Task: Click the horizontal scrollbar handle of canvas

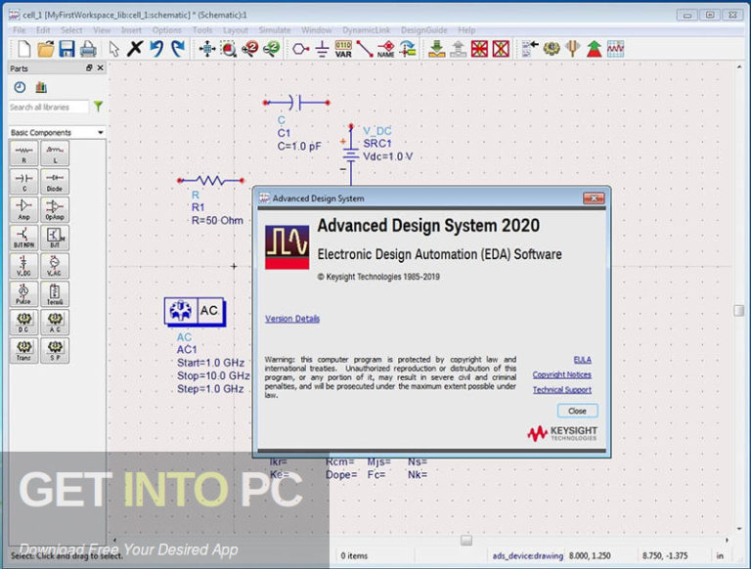Action: pos(466,541)
